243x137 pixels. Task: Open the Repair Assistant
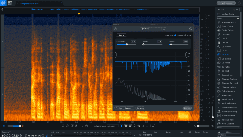coord(226,3)
